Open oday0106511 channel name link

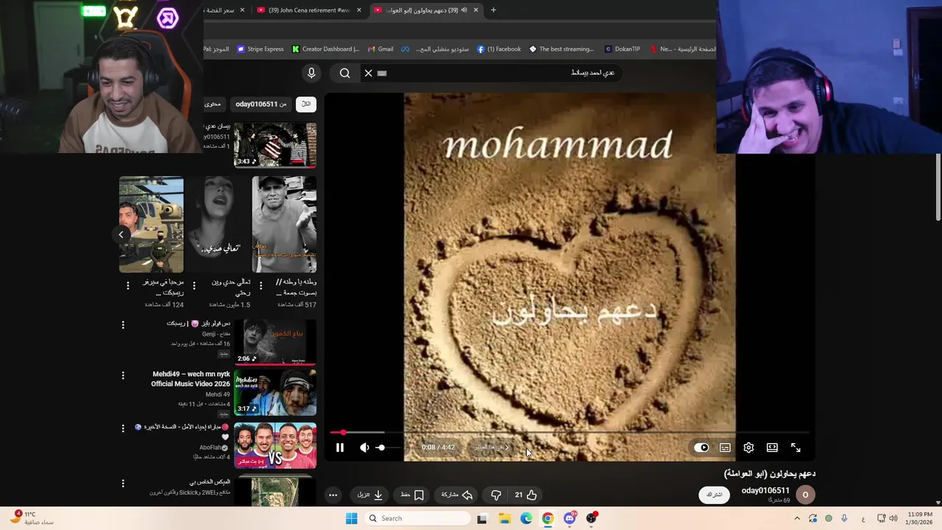pos(765,490)
